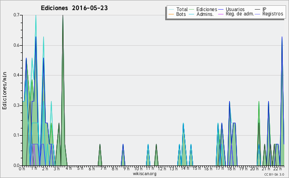
Task: Click the Usuarios legend entry
Action: [x=231, y=9]
